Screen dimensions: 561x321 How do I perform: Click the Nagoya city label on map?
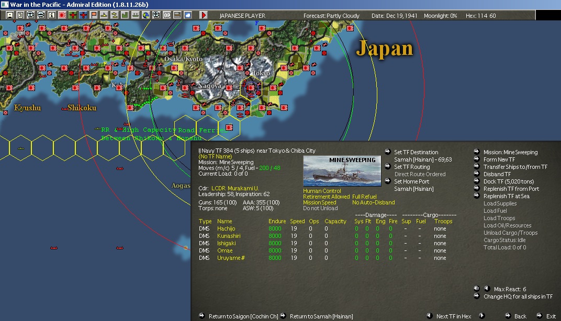[210, 86]
